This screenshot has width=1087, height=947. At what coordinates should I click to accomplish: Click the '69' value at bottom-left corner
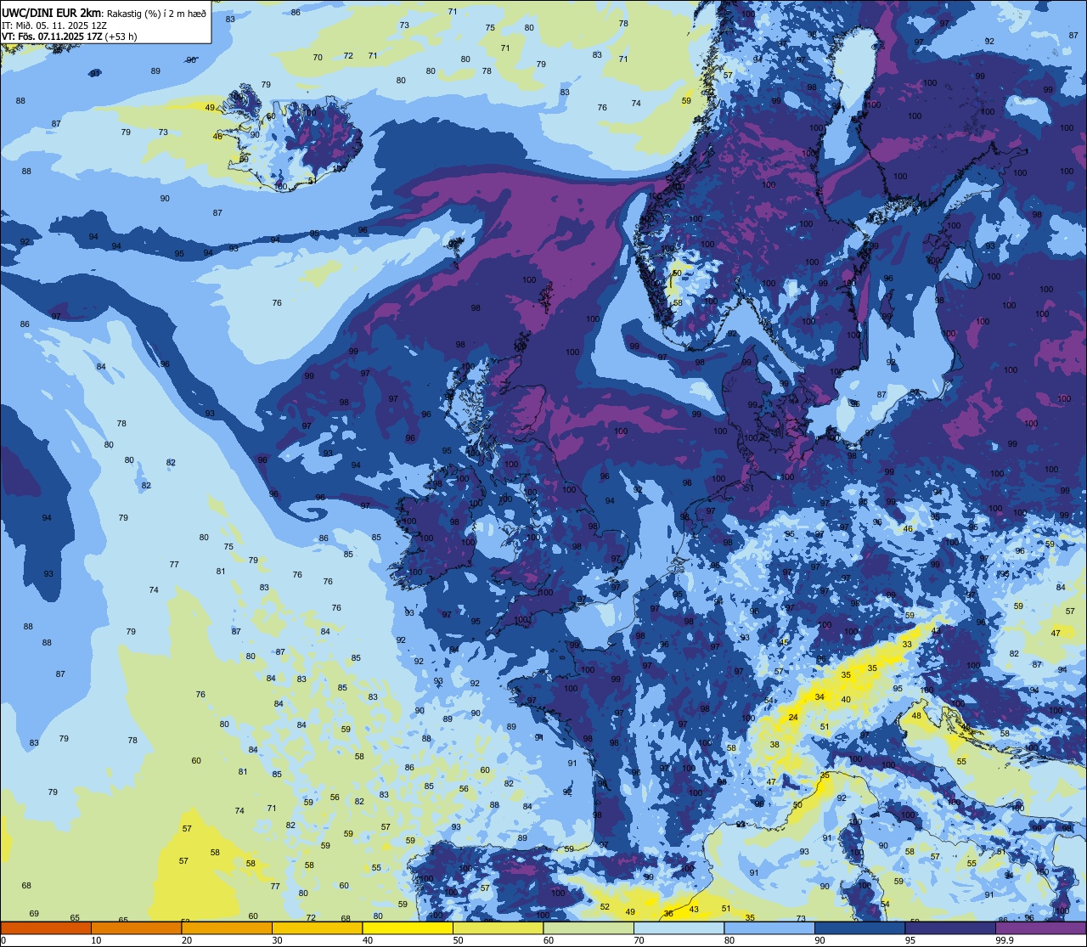(34, 914)
